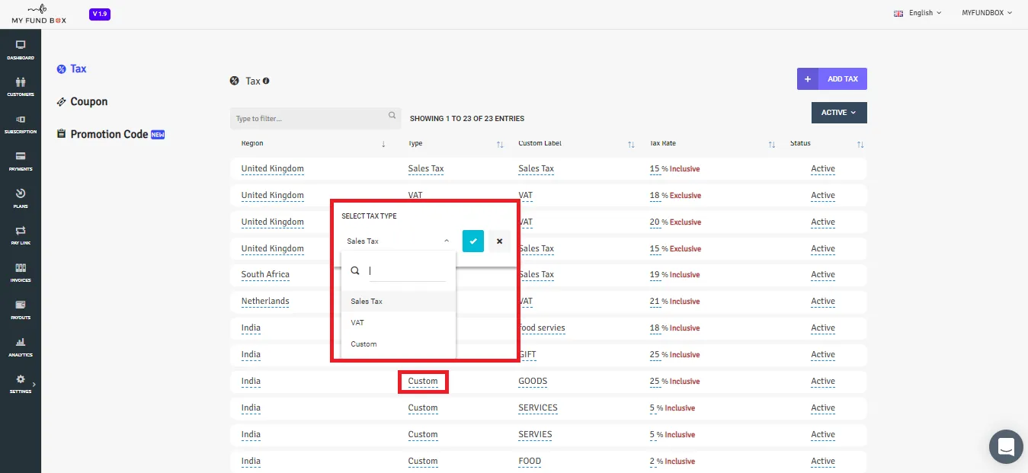Confirm tax type with the checkmark button

tap(473, 241)
